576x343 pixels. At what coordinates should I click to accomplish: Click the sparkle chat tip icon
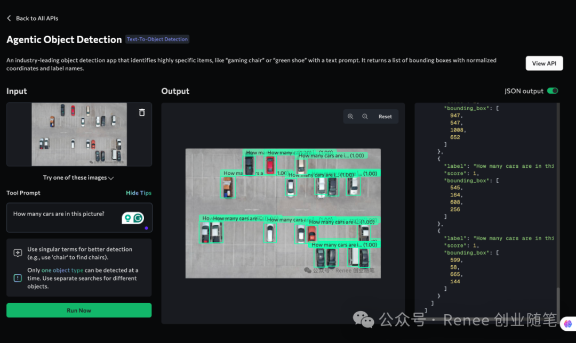(18, 253)
